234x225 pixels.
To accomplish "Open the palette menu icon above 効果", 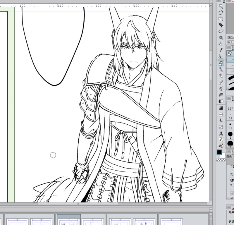I will tap(229, 207).
